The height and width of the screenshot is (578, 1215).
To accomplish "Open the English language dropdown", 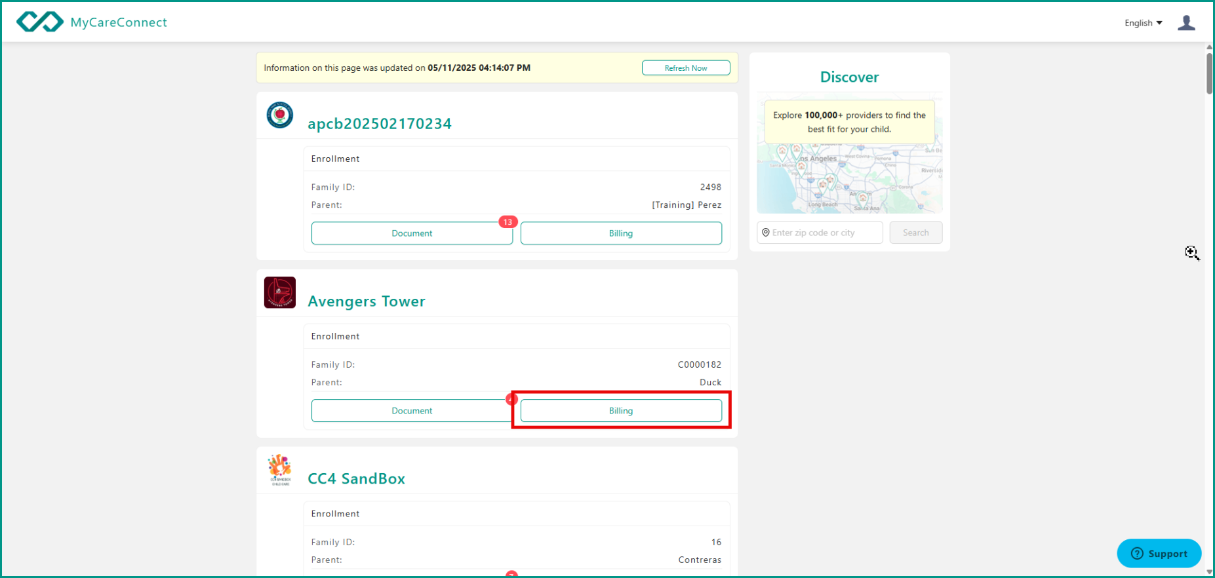I will 1143,23.
